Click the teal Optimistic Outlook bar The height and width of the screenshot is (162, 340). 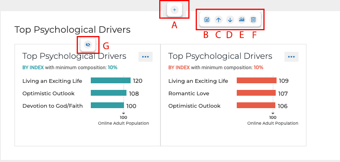point(108,93)
